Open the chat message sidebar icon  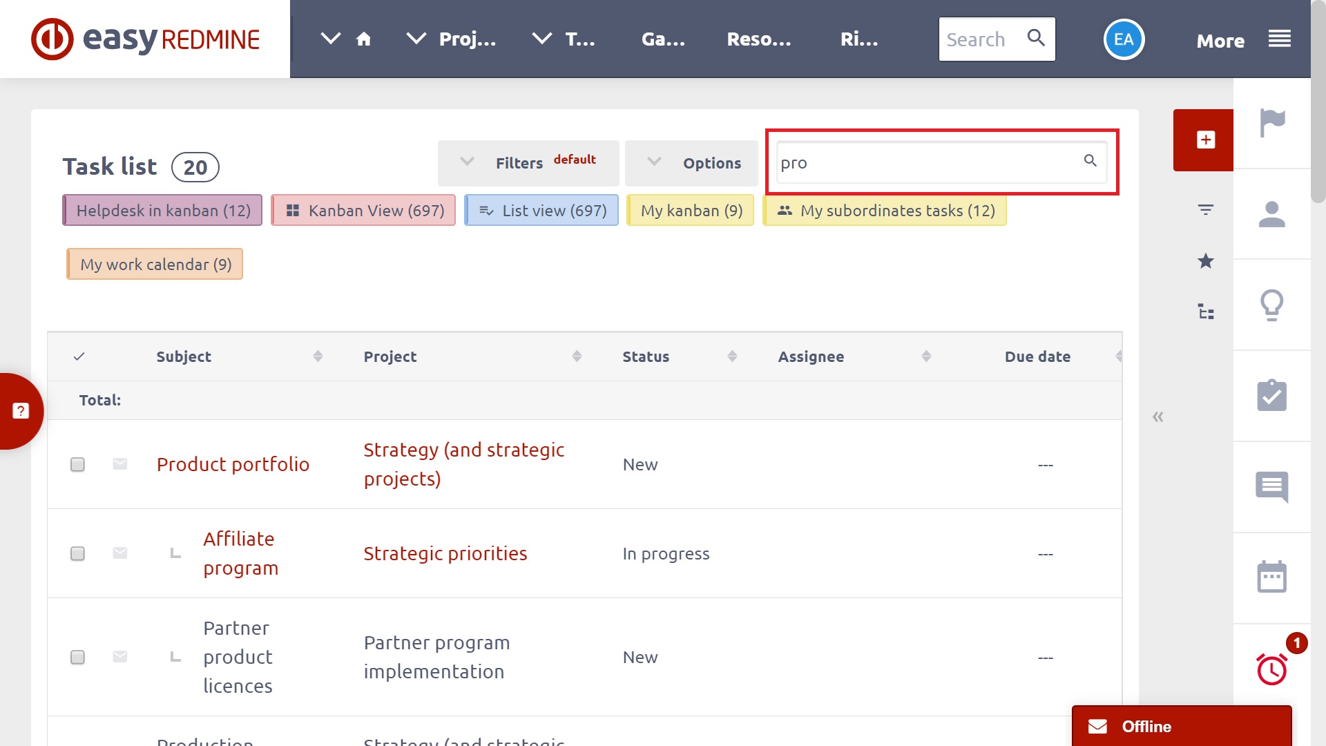click(1271, 487)
